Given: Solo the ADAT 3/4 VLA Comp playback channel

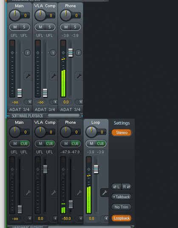Looking at the screenshot, I should coord(50,27).
